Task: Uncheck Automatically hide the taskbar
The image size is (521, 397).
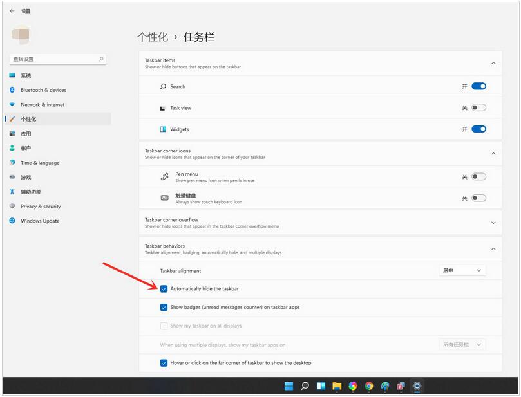Action: tap(164, 289)
